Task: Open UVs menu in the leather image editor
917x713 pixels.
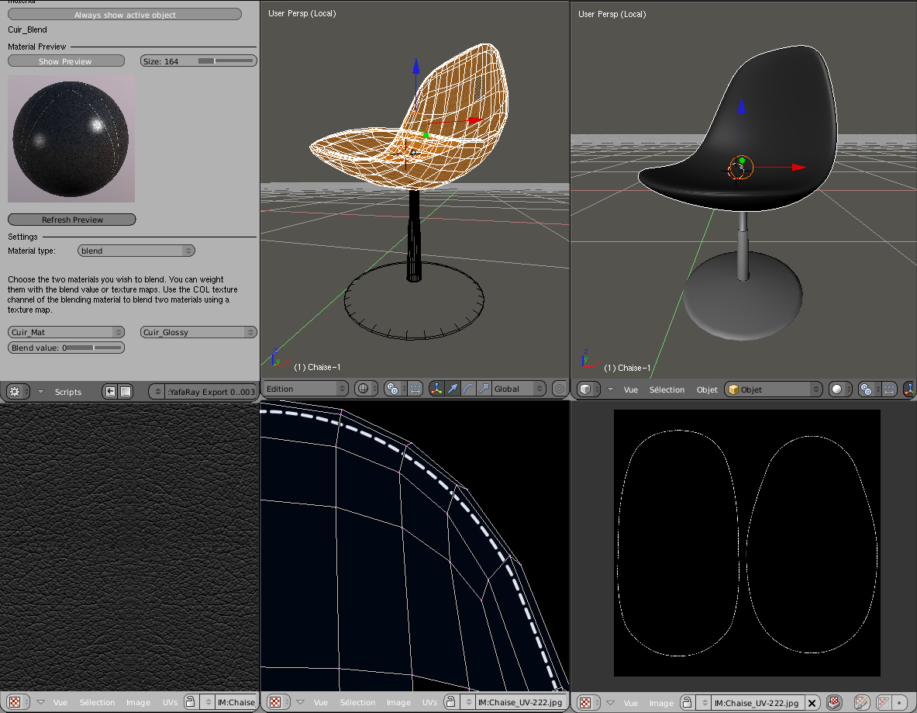Action: coord(171,702)
